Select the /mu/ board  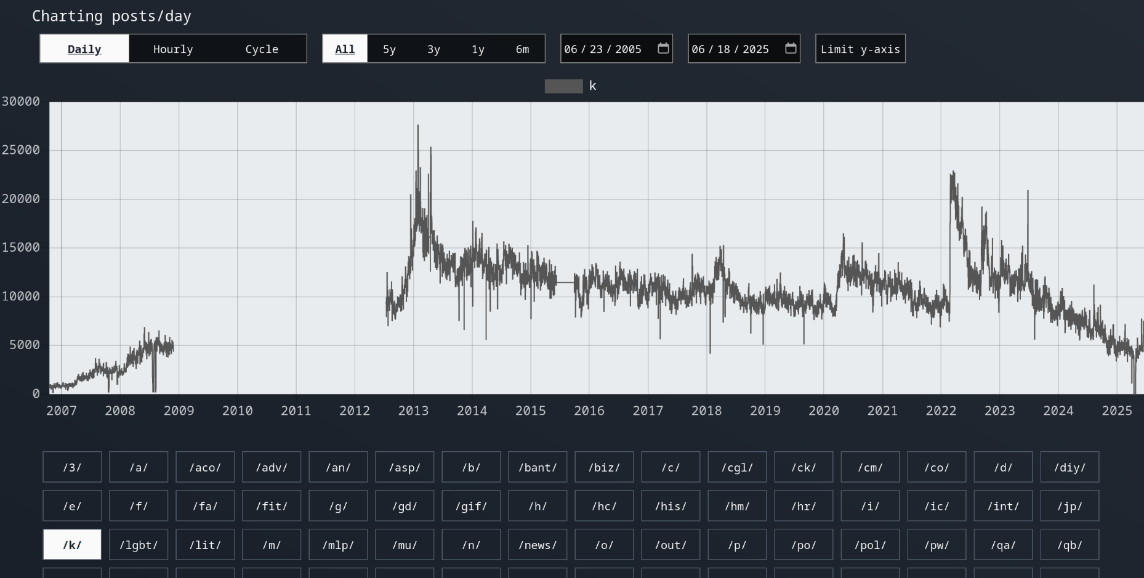click(405, 545)
